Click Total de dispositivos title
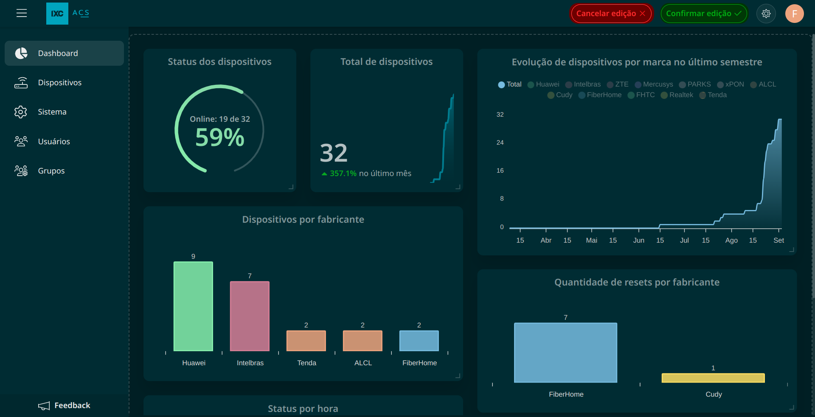Image resolution: width=815 pixels, height=417 pixels. click(x=386, y=62)
